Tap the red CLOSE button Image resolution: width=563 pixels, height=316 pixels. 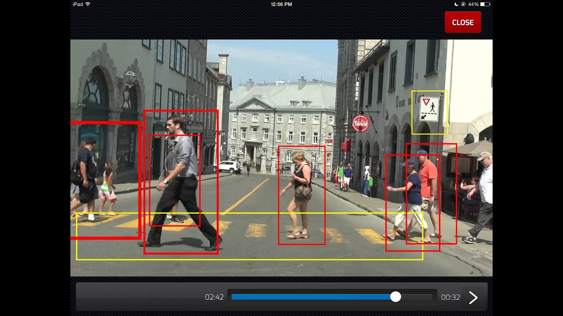[x=463, y=22]
